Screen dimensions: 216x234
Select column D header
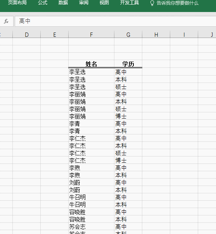tap(27, 34)
